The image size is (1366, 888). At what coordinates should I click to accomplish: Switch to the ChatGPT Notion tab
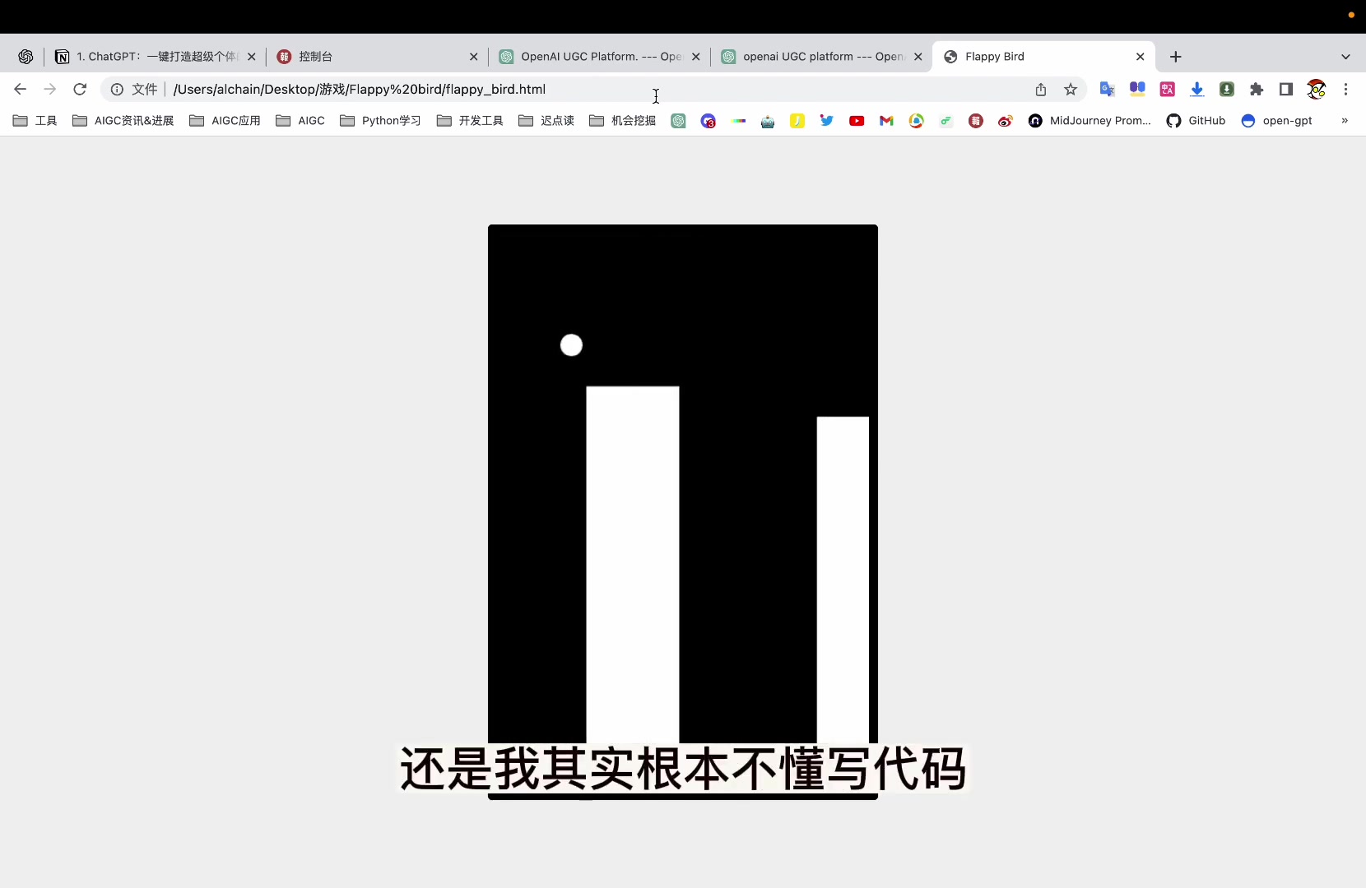[x=156, y=57]
